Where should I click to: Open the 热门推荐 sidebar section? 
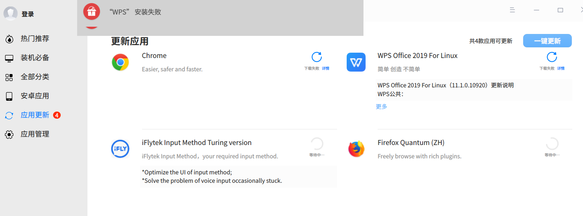35,39
